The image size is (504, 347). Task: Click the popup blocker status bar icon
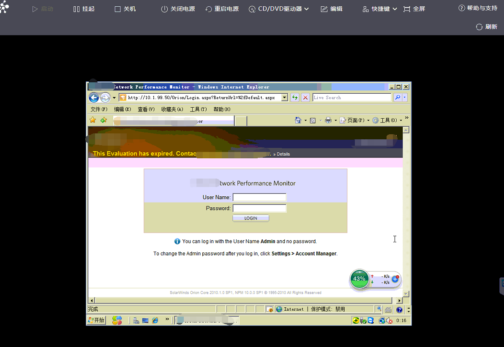[270, 309]
